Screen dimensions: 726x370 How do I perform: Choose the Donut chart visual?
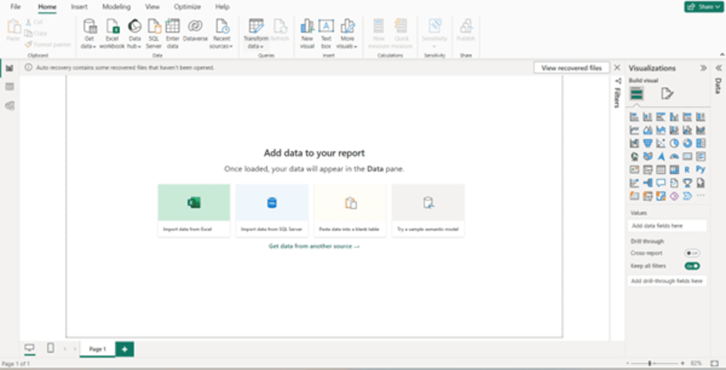tap(687, 143)
